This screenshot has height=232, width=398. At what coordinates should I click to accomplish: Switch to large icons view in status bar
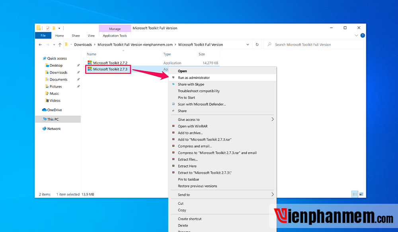click(361, 194)
